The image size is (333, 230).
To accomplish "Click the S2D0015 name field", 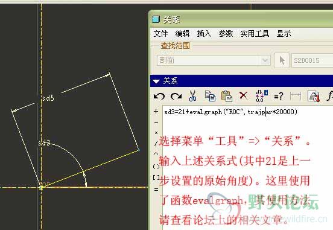I will point(312,60).
